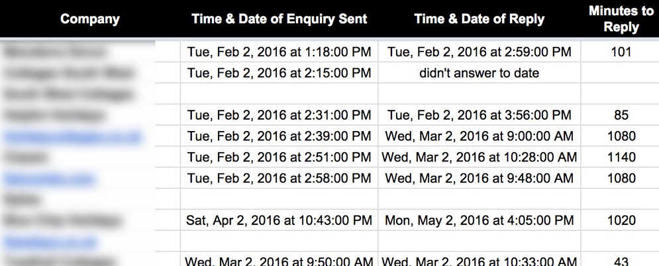Click the cell showing 1020 minutes
Screen dimensions: 659x266
(621, 220)
